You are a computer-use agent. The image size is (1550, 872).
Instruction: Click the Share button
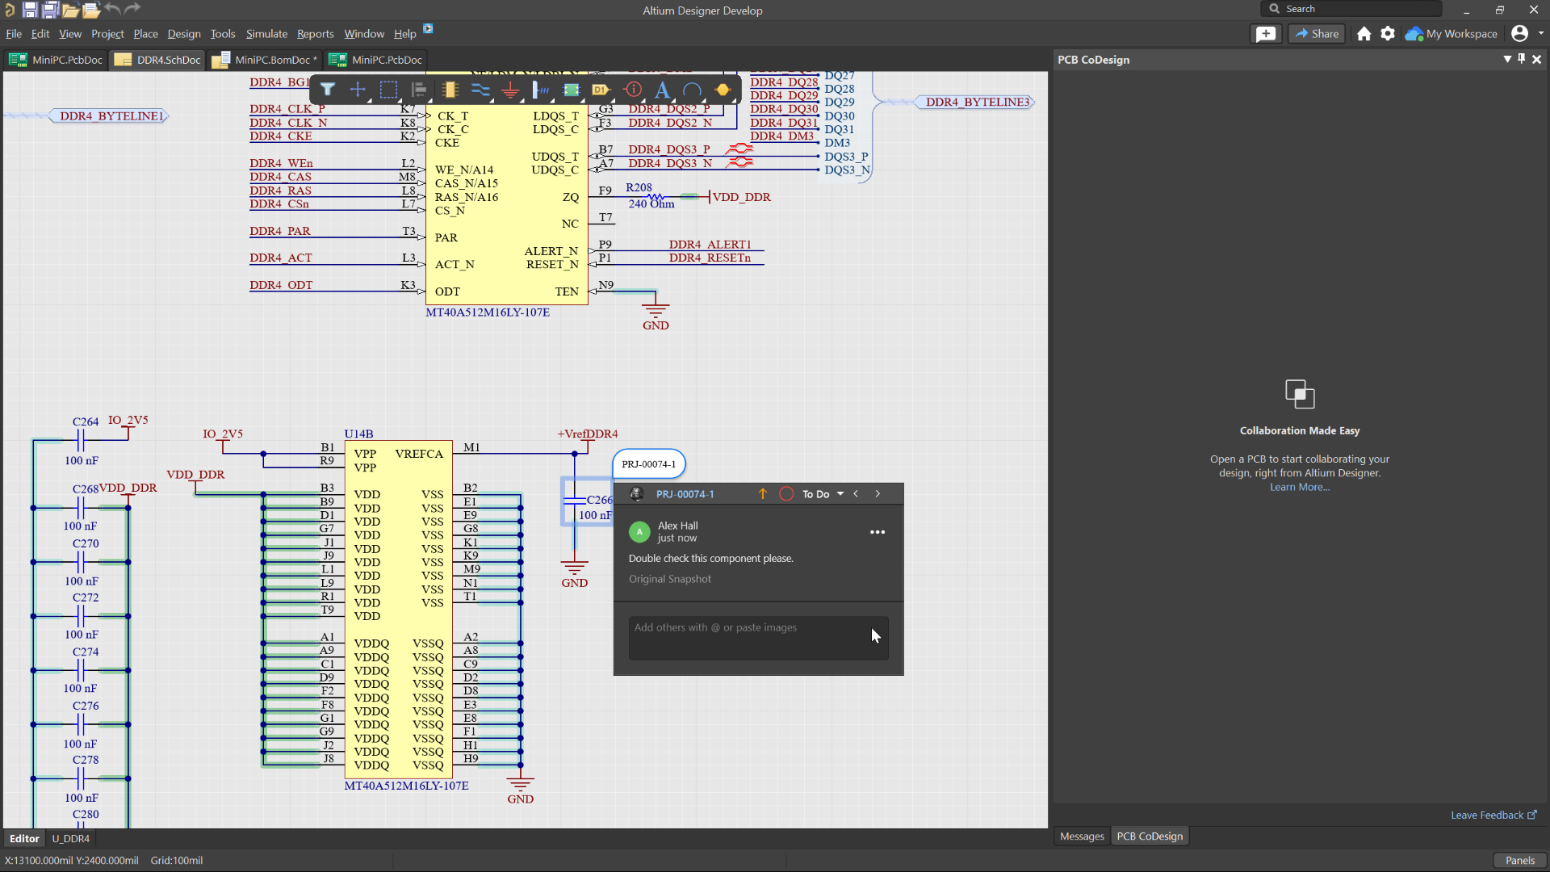coord(1317,34)
